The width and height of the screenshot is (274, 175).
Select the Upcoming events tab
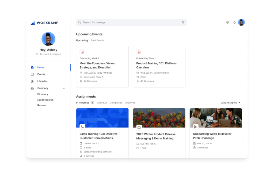click(x=82, y=40)
